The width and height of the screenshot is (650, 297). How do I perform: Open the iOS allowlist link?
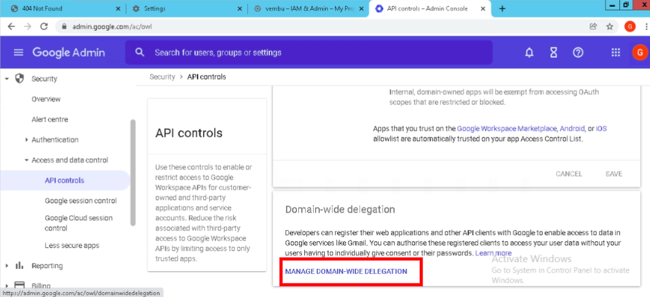pyautogui.click(x=601, y=129)
